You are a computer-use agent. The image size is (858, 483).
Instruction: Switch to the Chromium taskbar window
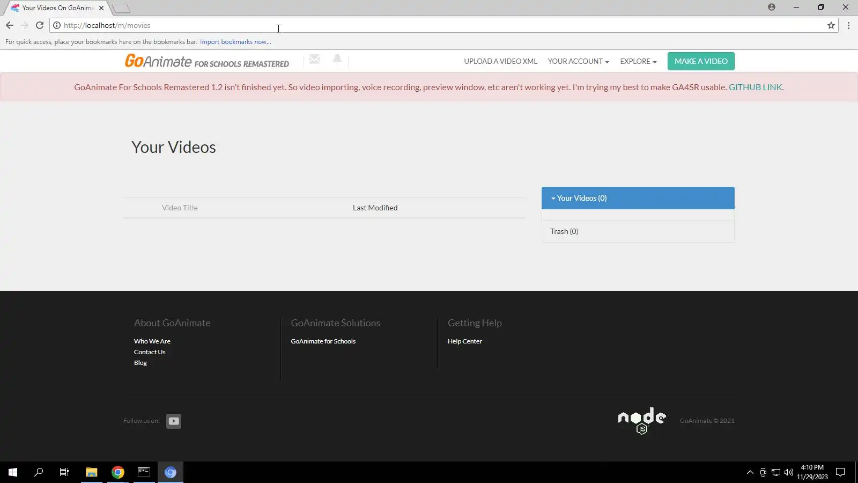click(171, 472)
